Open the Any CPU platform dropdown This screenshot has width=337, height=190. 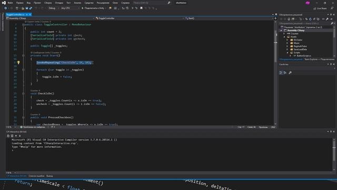(70, 8)
